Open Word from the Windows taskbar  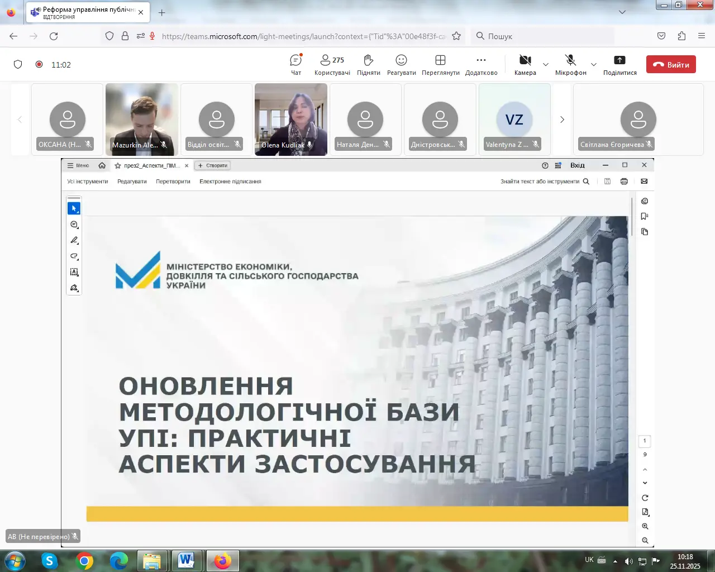[x=186, y=560]
